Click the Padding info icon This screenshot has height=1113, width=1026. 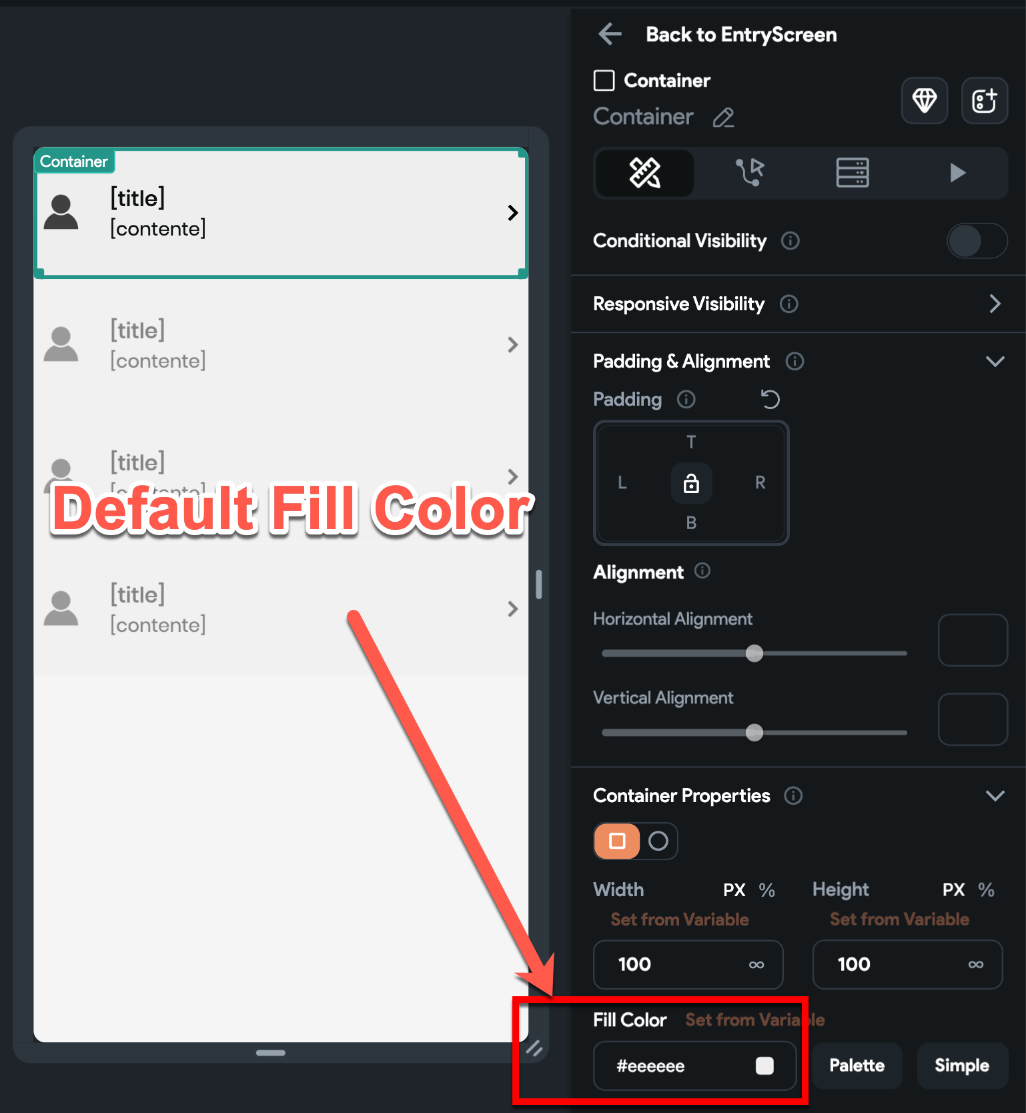pos(686,399)
